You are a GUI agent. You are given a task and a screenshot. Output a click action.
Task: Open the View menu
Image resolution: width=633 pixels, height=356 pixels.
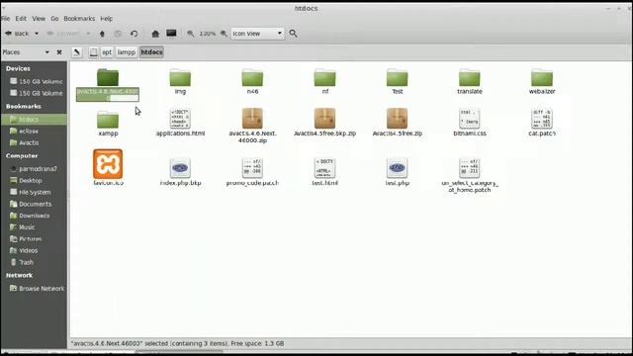coord(39,19)
